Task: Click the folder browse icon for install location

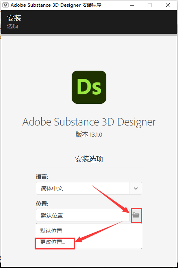Action: point(136,215)
